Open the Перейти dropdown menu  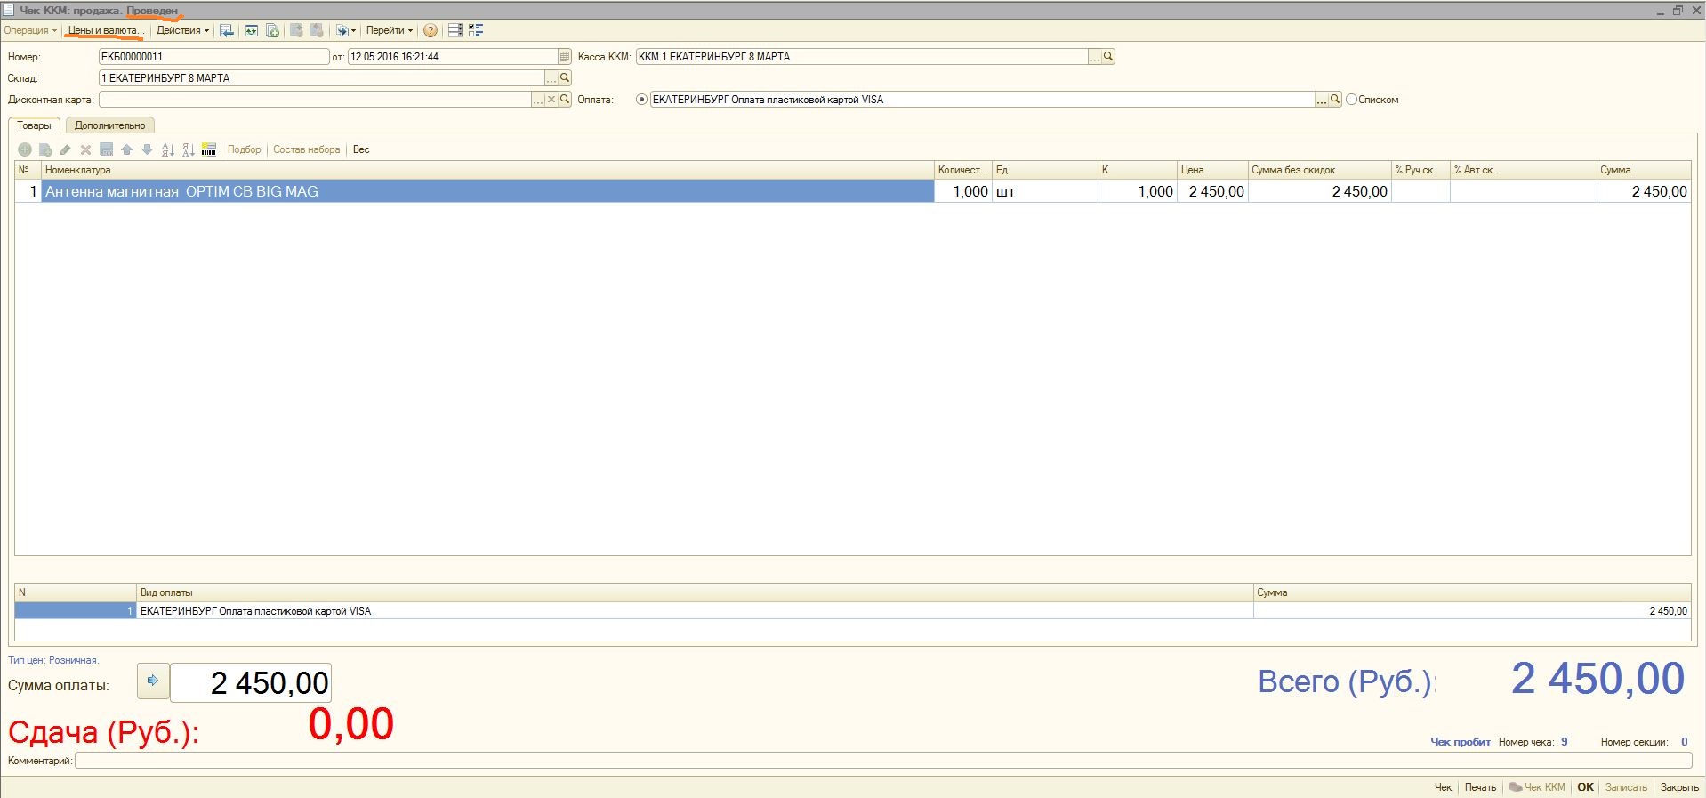390,30
